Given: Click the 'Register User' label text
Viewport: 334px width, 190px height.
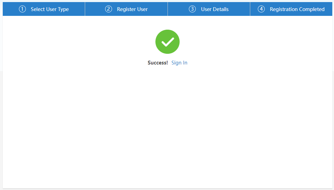Looking at the screenshot, I should (x=132, y=9).
